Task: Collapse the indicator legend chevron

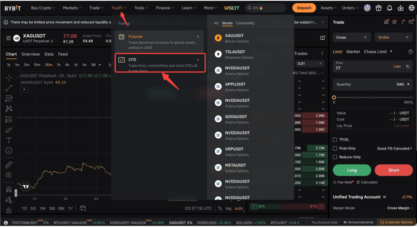Action: coord(24,90)
